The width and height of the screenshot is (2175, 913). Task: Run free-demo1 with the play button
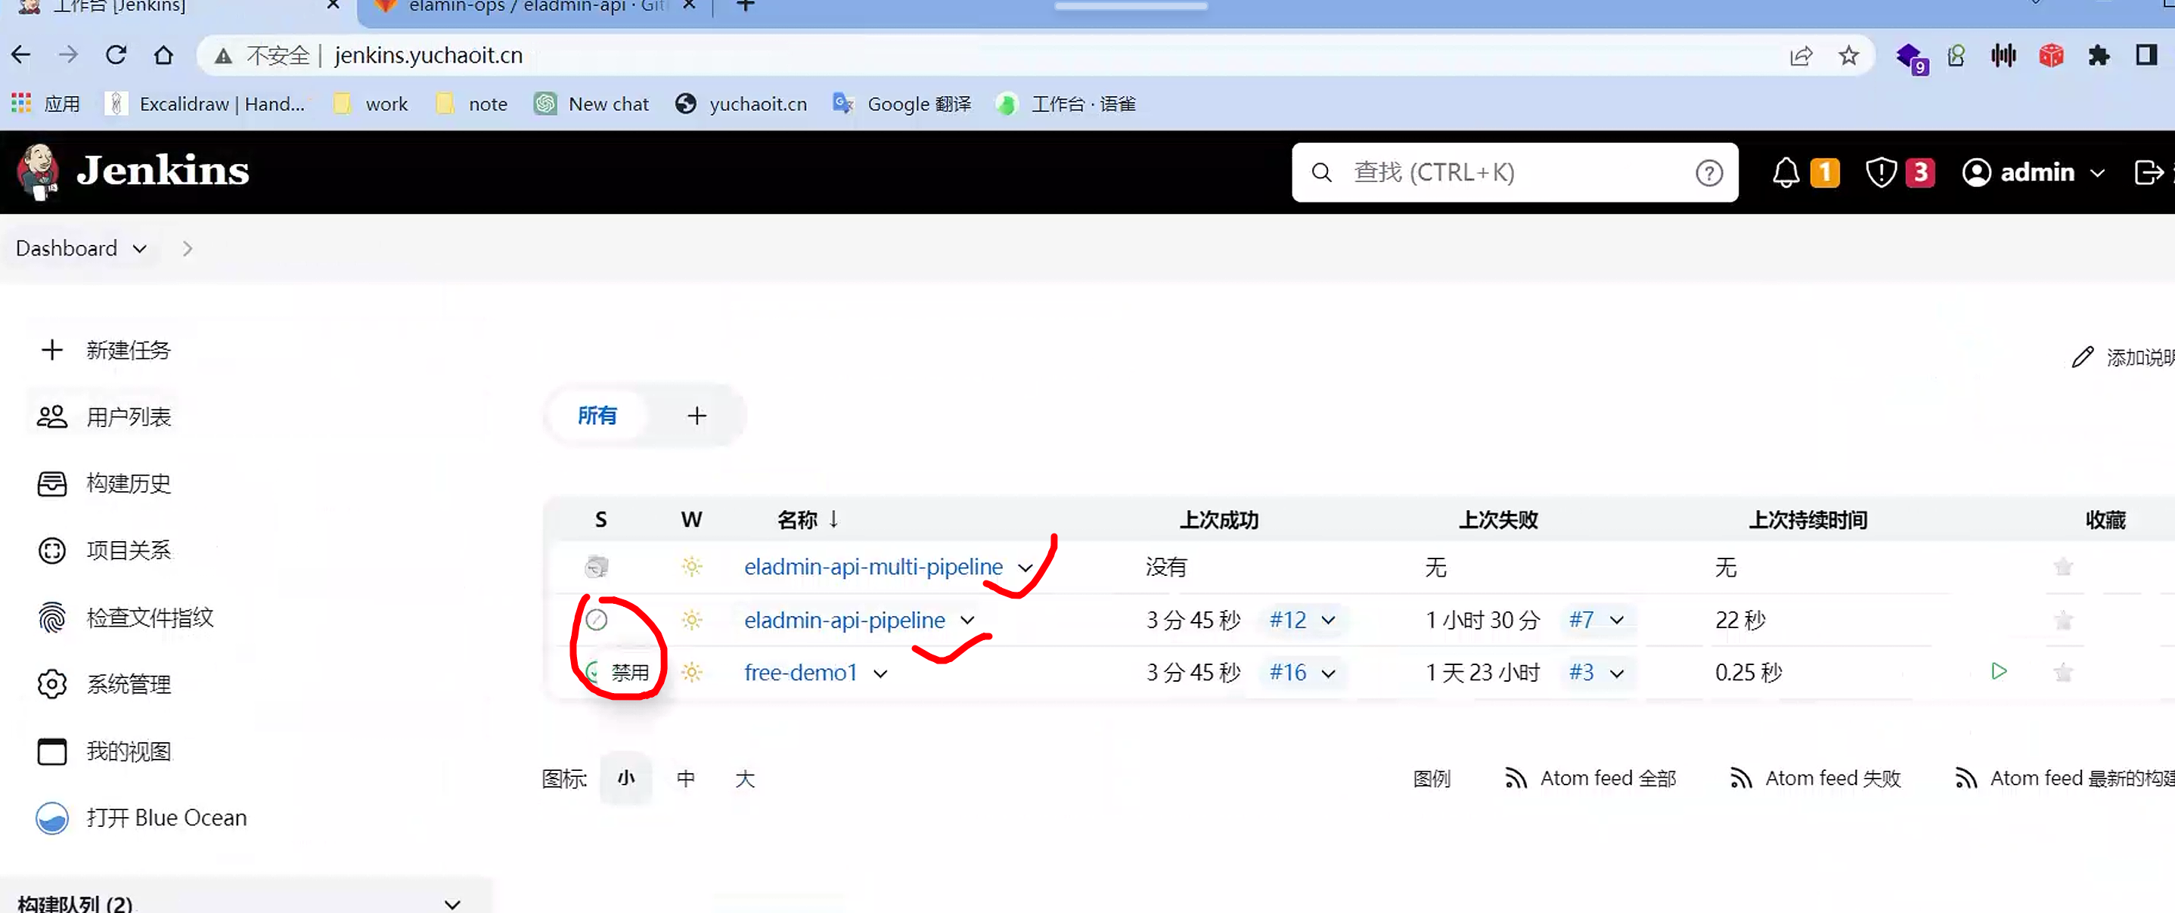tap(1999, 672)
